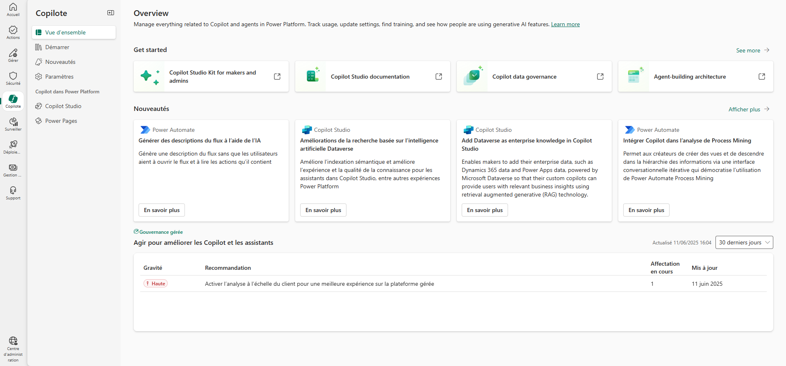This screenshot has width=786, height=366.
Task: Open the Activer l'analyse recommendation row
Action: tap(453, 284)
